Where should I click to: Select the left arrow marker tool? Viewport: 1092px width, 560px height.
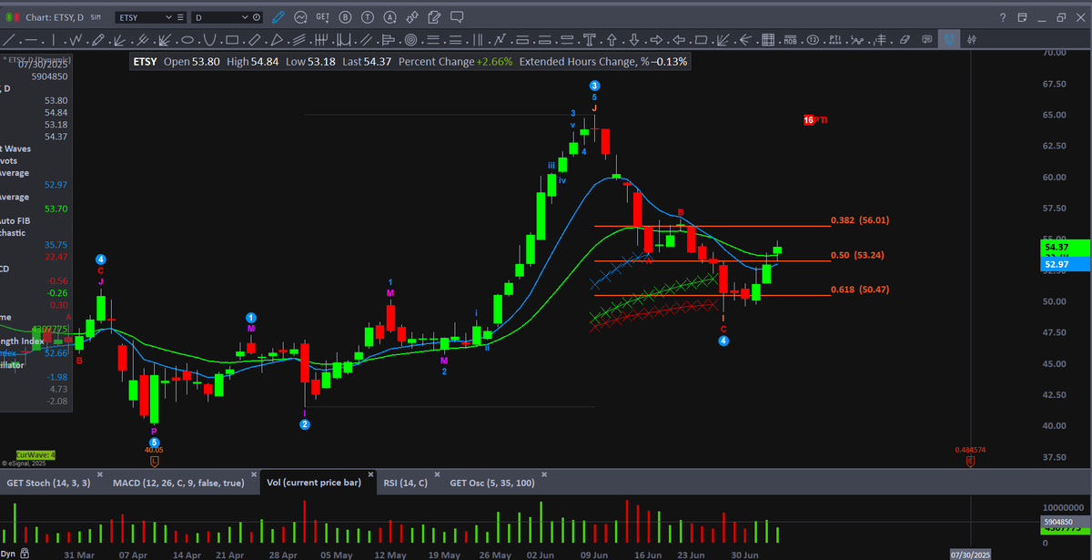(x=679, y=39)
